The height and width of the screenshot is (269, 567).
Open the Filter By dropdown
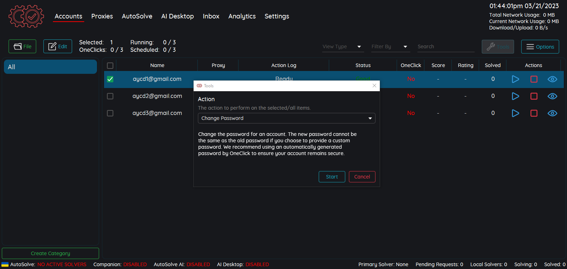pos(389,47)
